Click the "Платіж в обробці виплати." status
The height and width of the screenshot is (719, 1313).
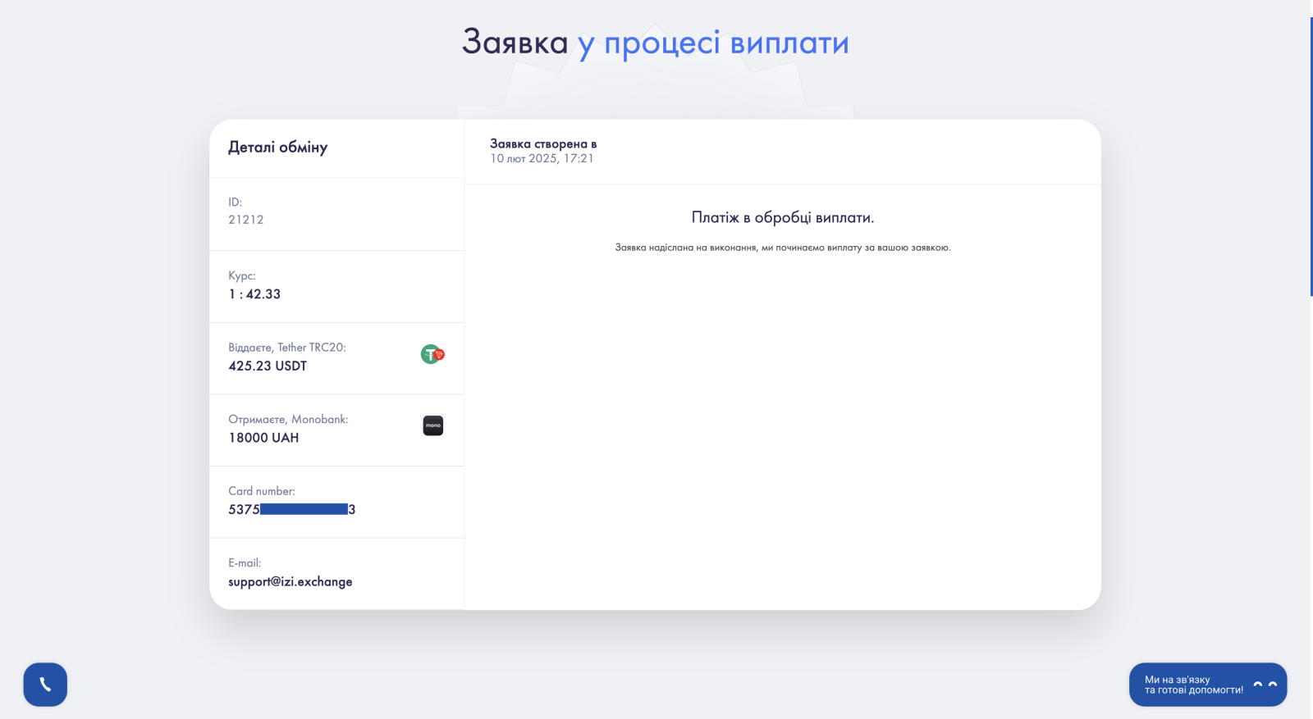click(782, 217)
